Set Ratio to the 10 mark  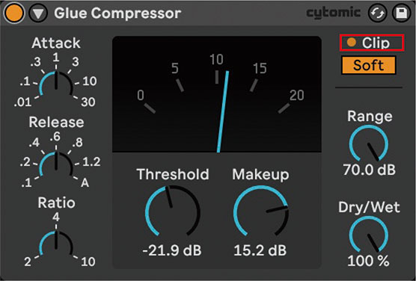[88, 262]
